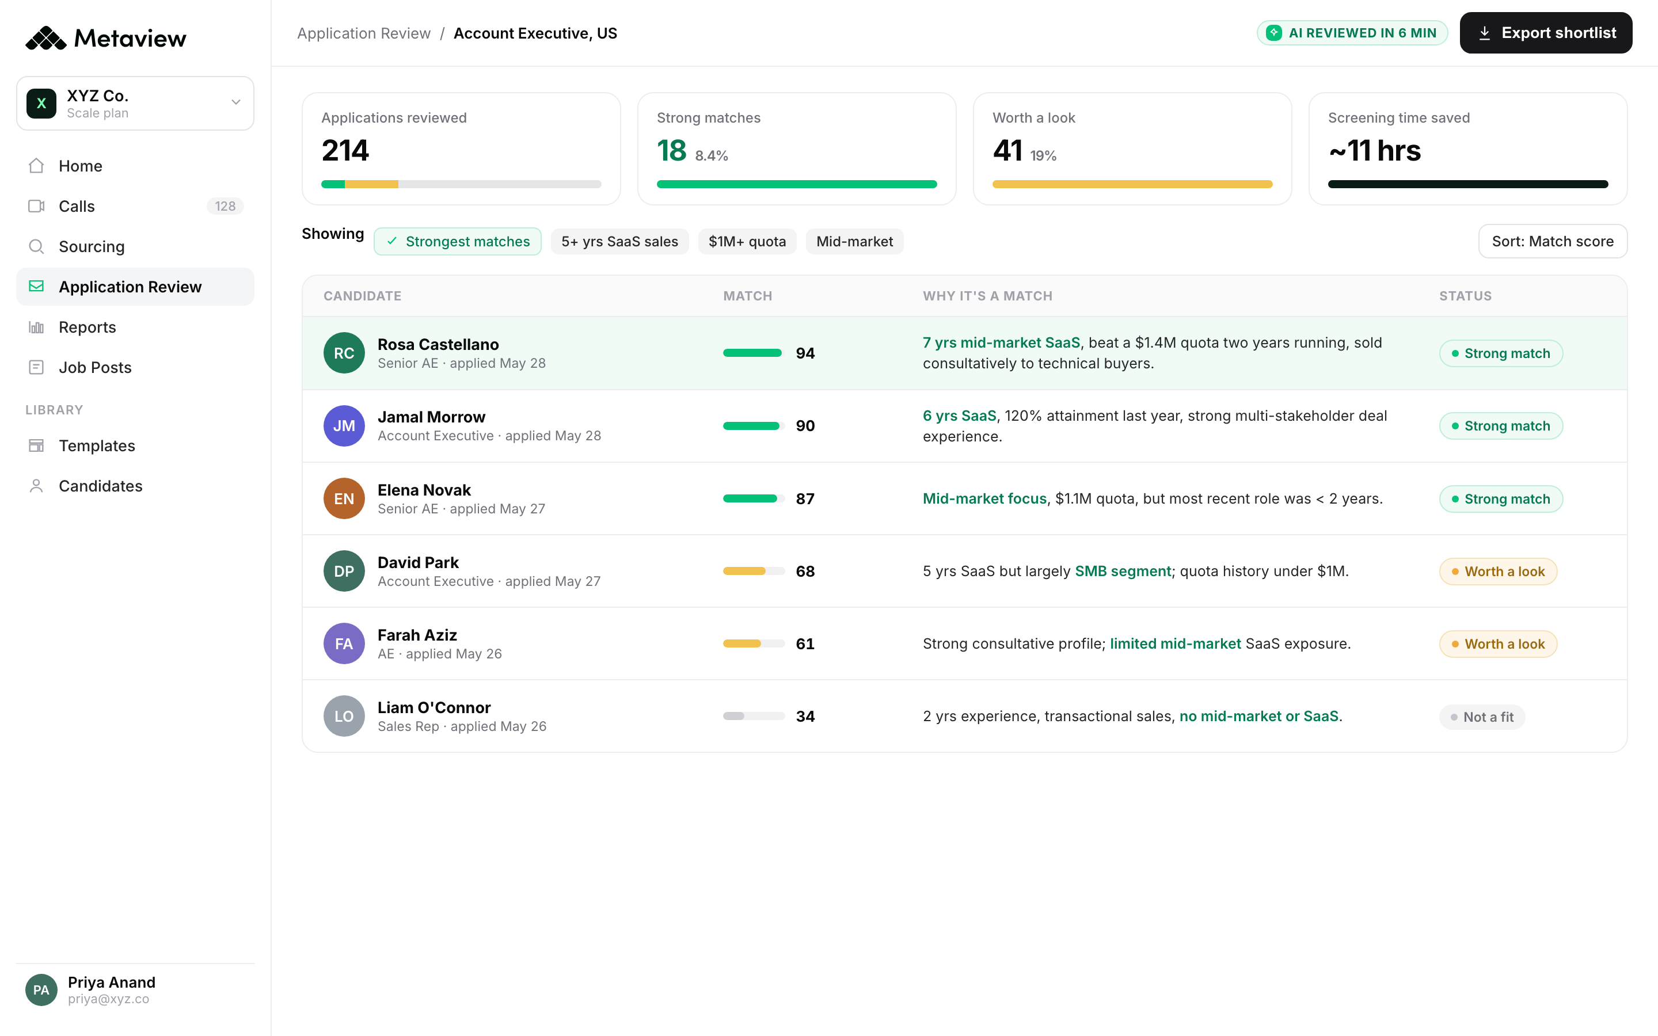
Task: Expand the XYZ Co. workspace switcher chevron
Action: click(x=235, y=103)
